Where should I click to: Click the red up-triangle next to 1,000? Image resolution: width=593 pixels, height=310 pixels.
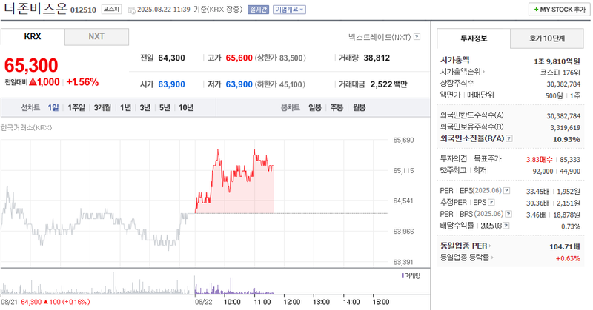(33, 82)
